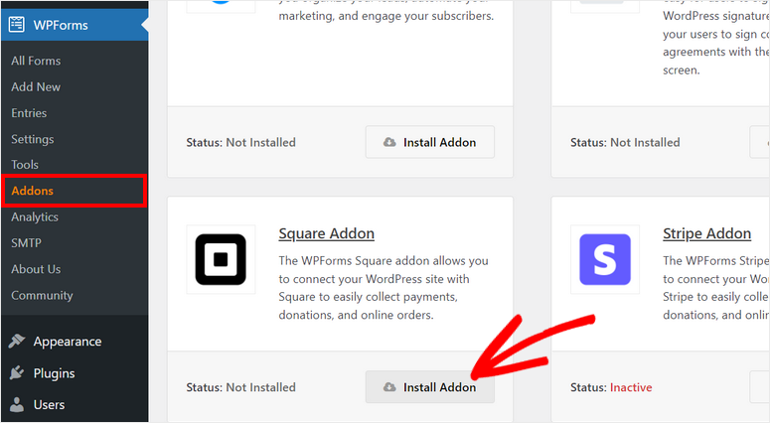This screenshot has width=770, height=423.
Task: Click the Appearance paintbrush icon
Action: pyautogui.click(x=17, y=341)
